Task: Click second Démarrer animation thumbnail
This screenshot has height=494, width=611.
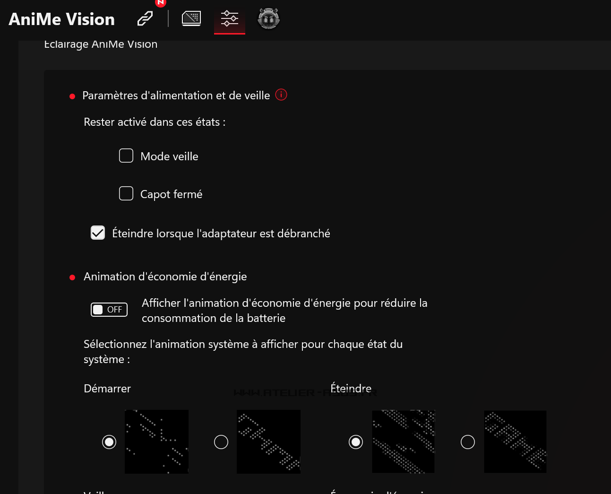Action: click(x=268, y=442)
